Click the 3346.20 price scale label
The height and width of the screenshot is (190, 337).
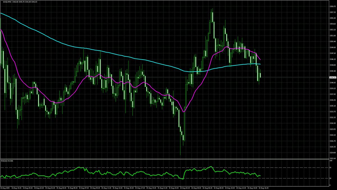[x=332, y=59]
